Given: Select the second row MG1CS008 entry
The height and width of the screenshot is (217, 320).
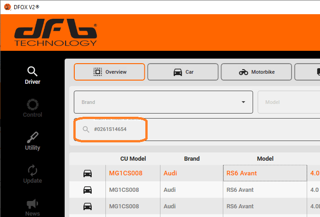Looking at the screenshot, I should click(124, 190).
